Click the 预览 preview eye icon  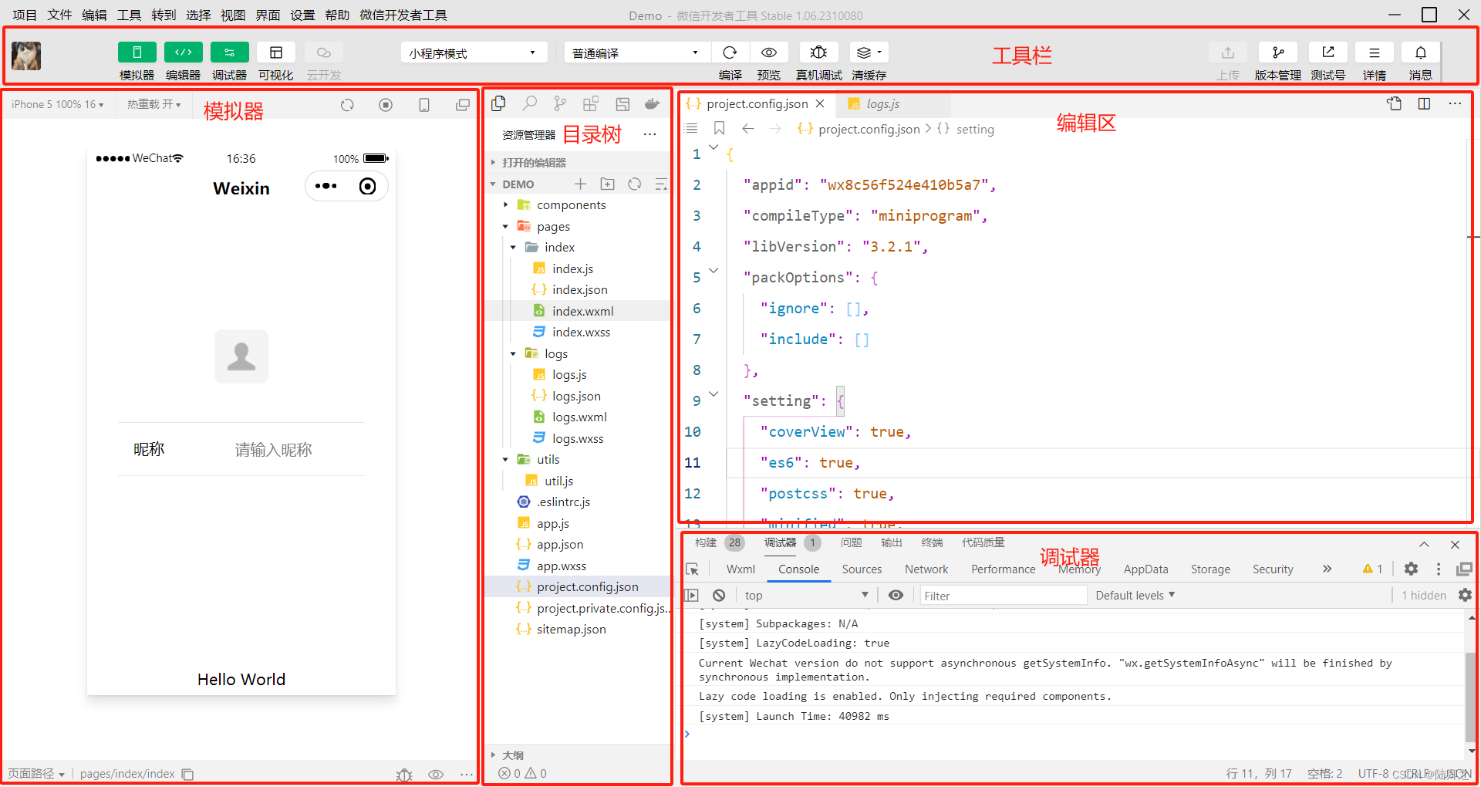coord(768,52)
